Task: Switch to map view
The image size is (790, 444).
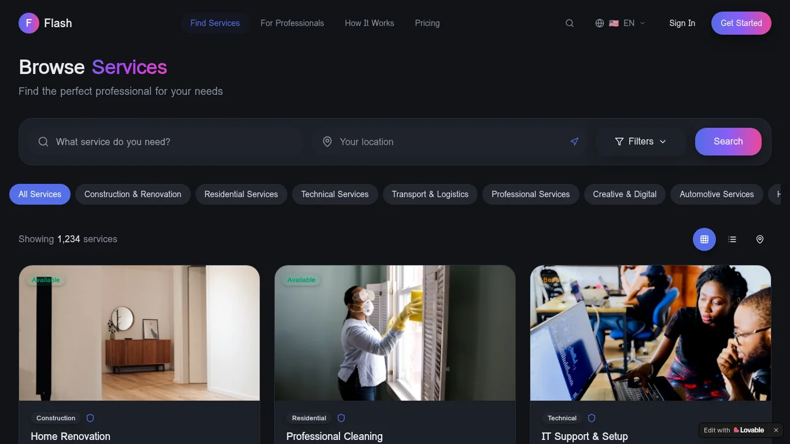Action: [x=760, y=239]
